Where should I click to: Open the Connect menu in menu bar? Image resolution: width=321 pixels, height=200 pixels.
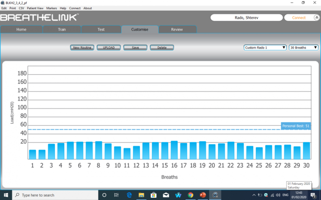click(x=75, y=8)
